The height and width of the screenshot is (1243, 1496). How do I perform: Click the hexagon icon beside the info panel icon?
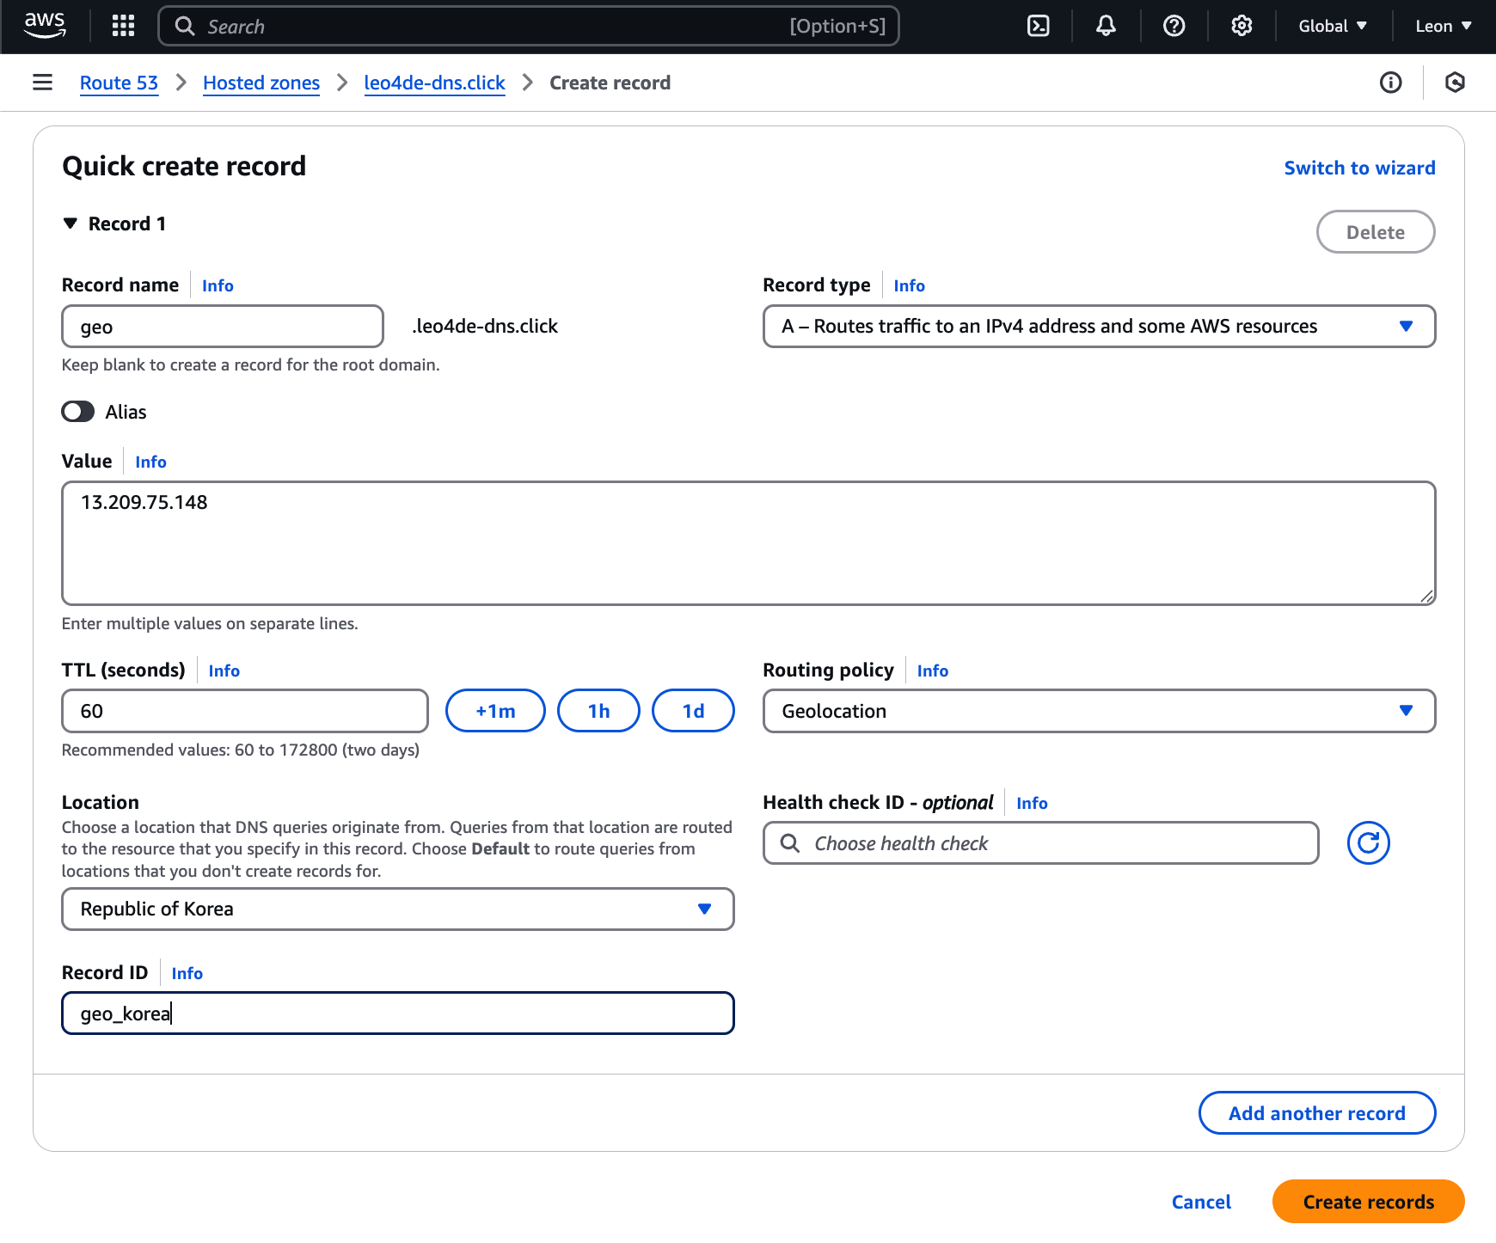pyautogui.click(x=1455, y=83)
